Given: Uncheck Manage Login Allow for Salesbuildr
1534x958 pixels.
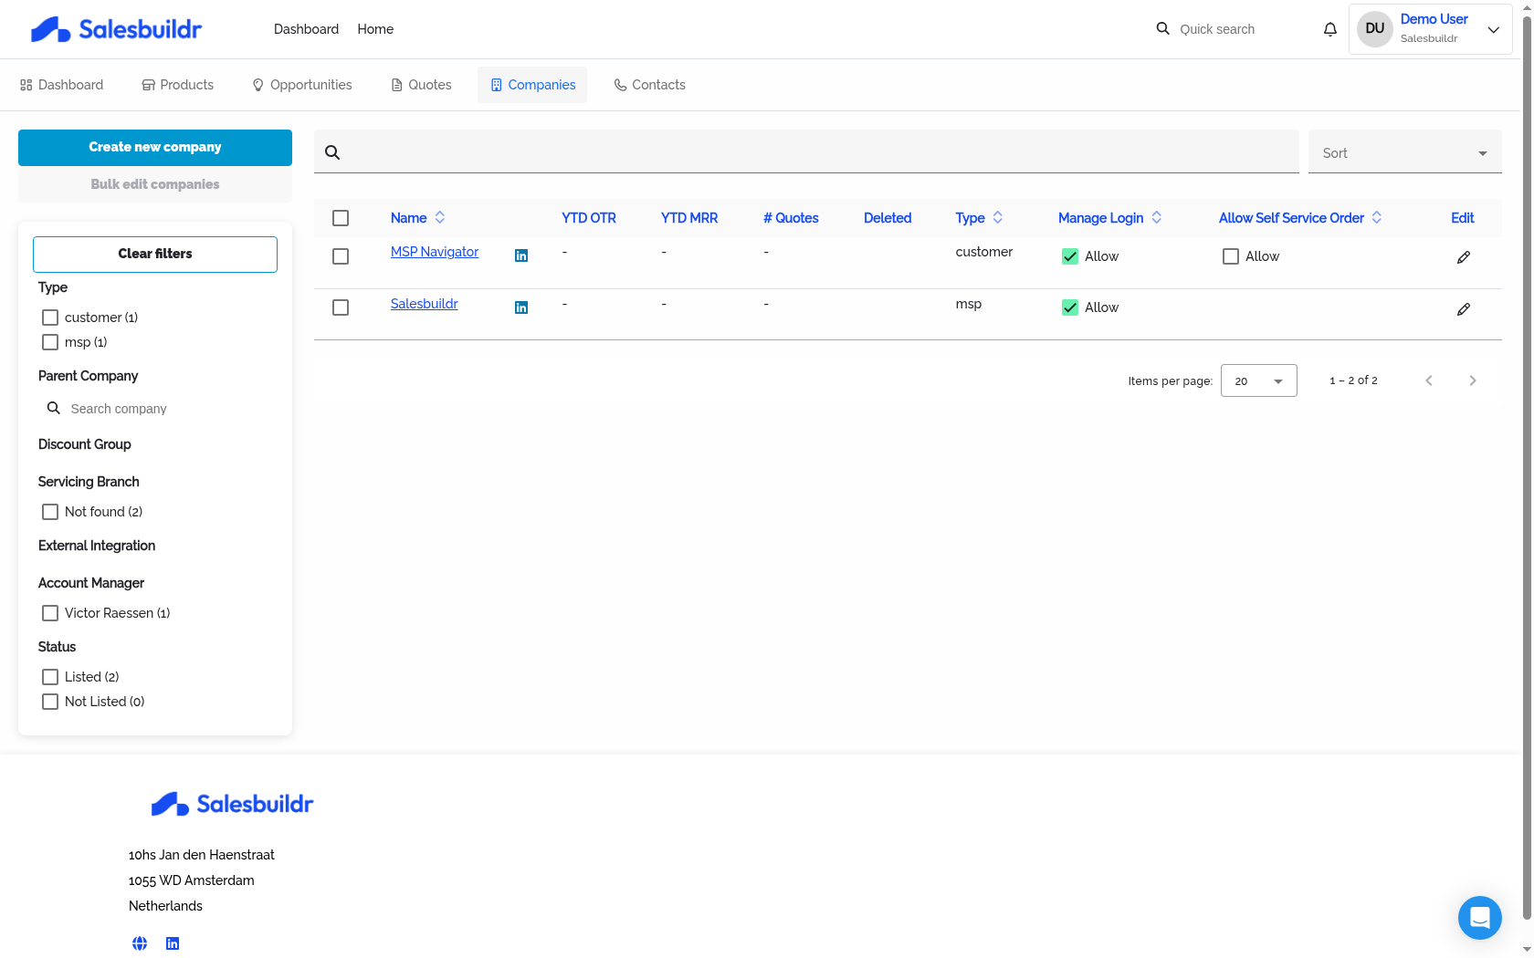Looking at the screenshot, I should click(1070, 307).
